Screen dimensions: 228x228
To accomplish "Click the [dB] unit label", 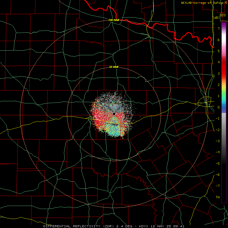I will 216,18.
